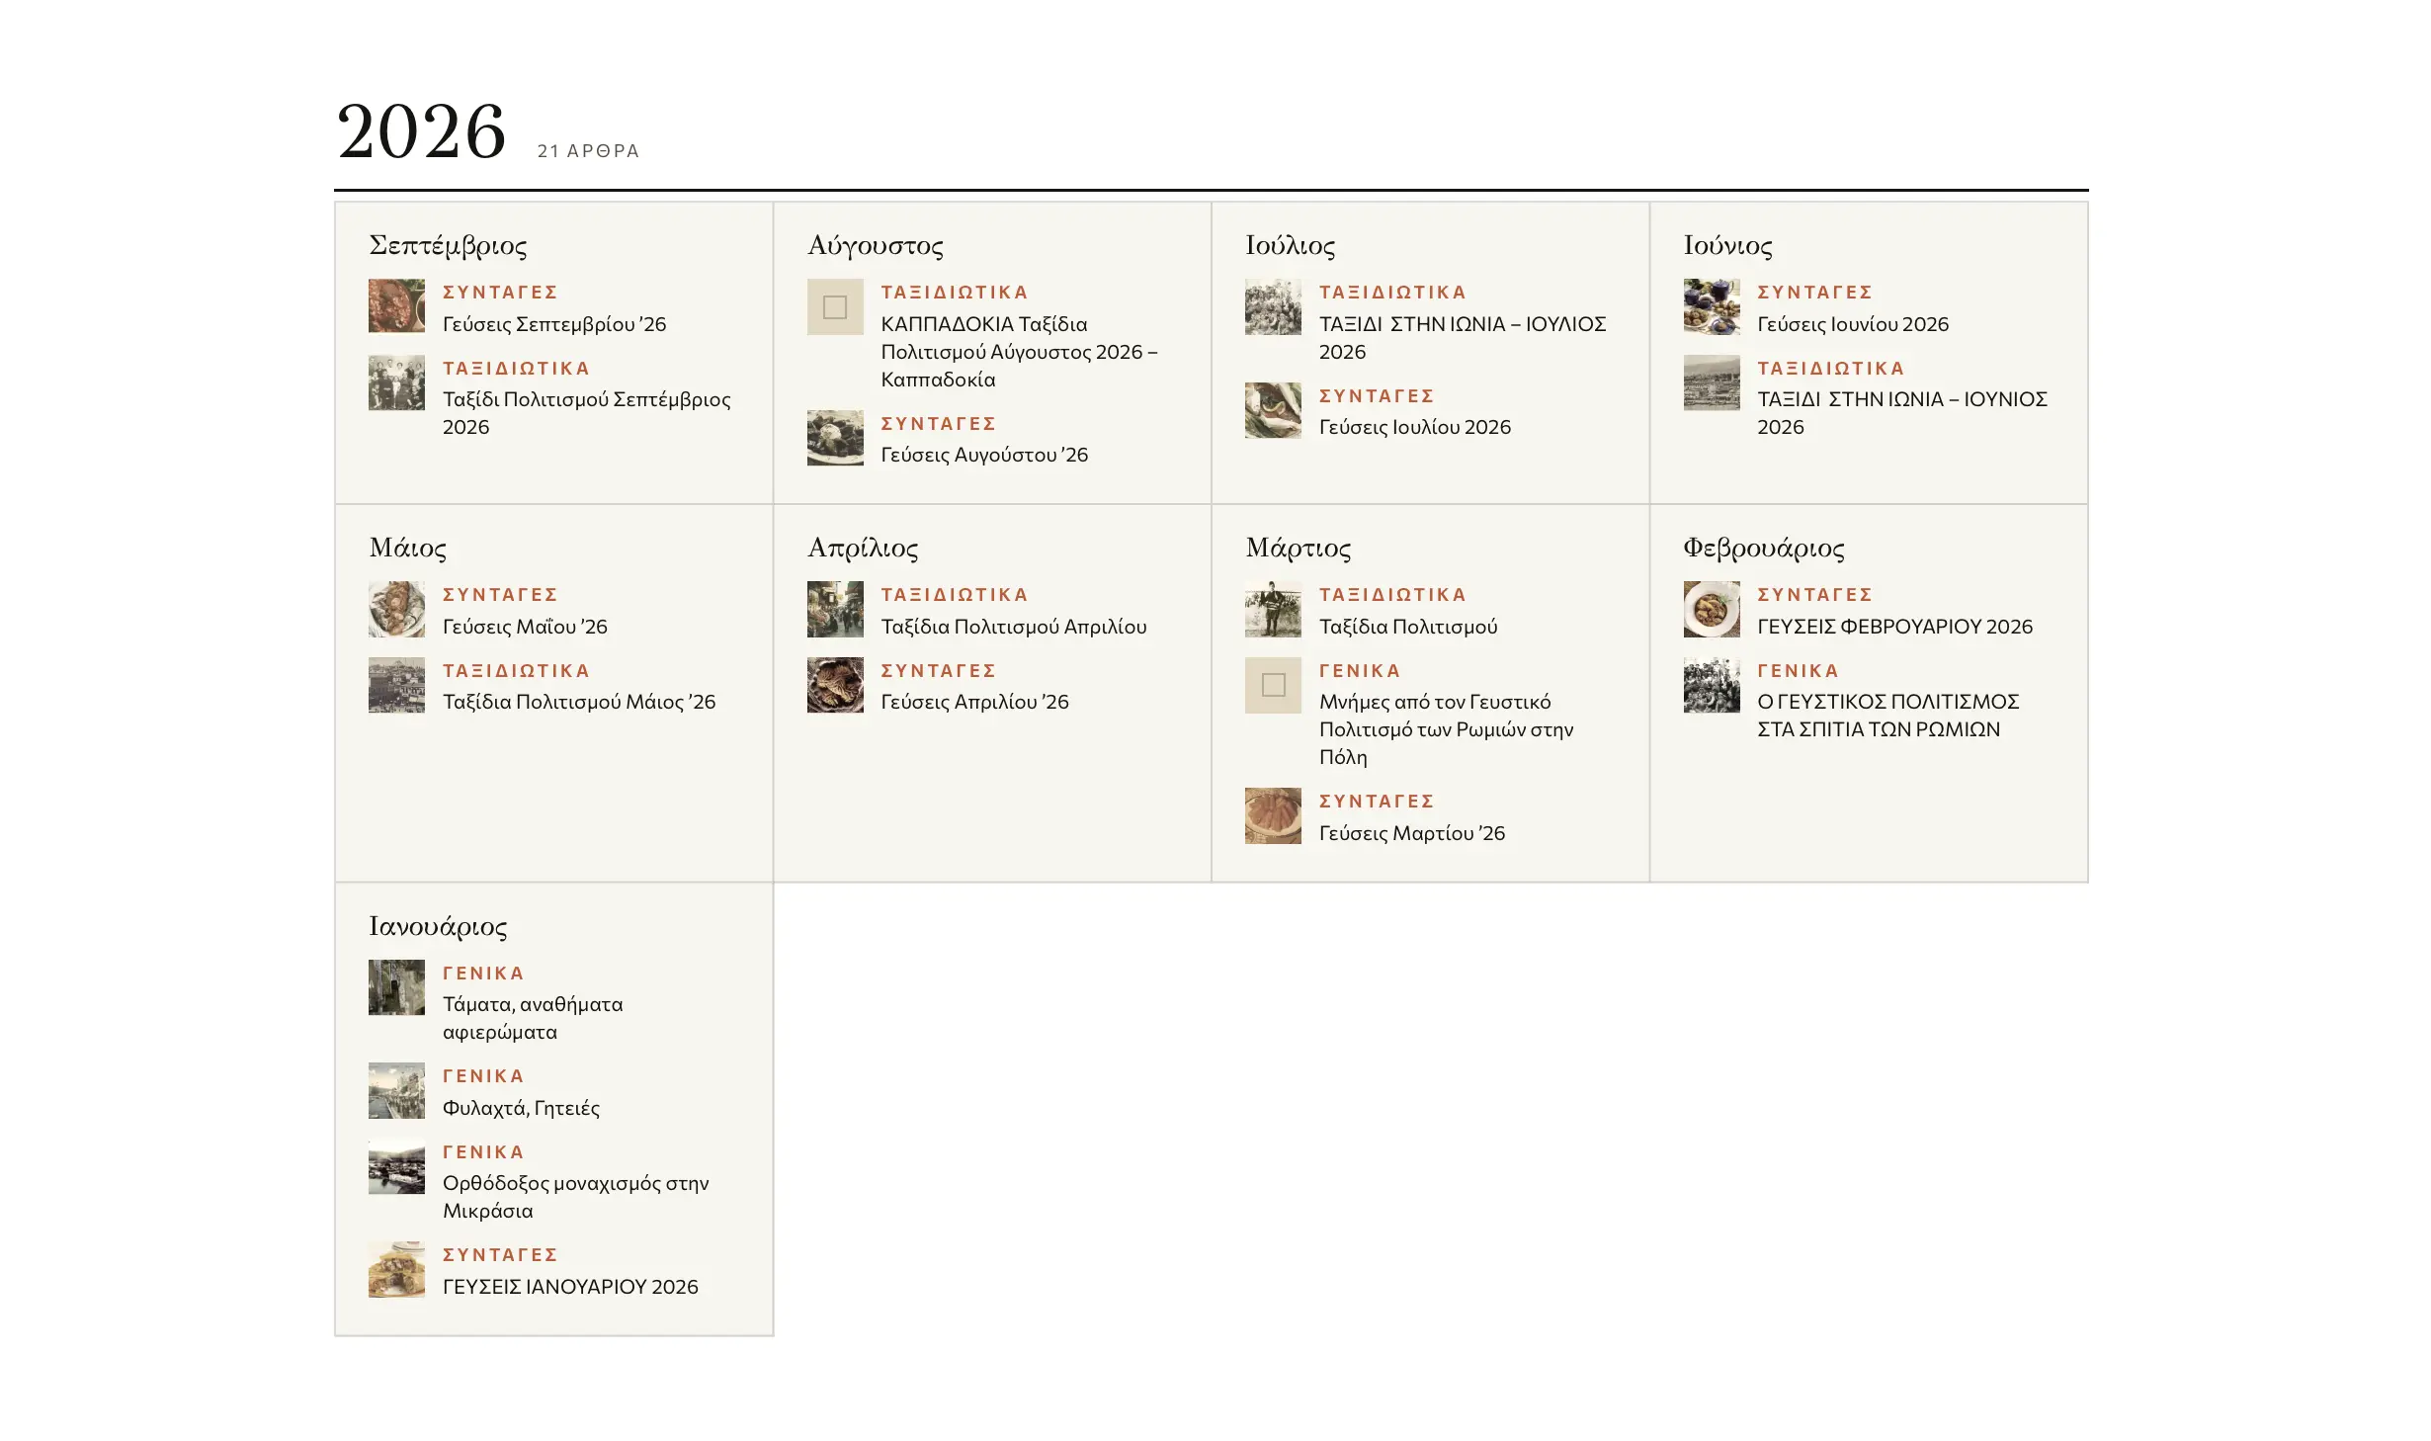Viewport: 2431px width, 1441px height.
Task: Open 'Γεύσεις Ιουνίου 2026' article
Action: (1853, 324)
